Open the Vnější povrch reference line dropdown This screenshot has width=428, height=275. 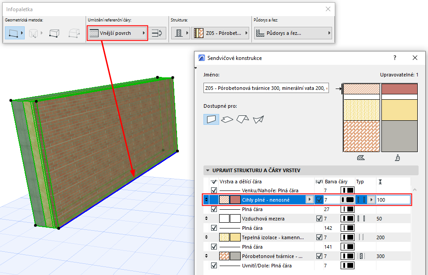(117, 33)
